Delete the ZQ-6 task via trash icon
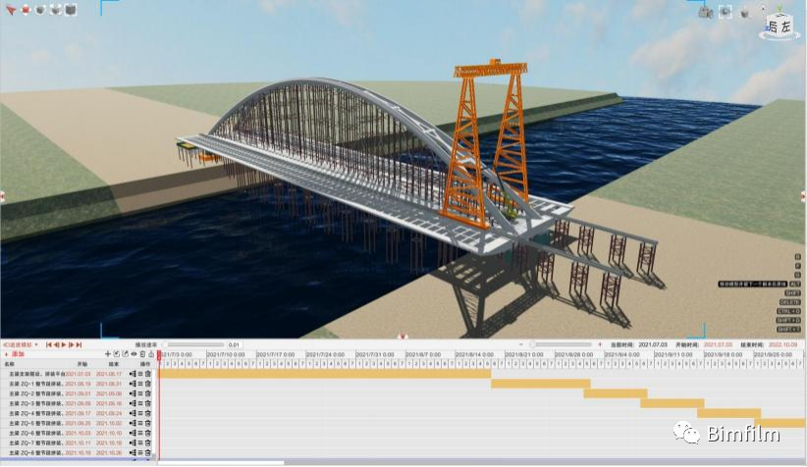The height and width of the screenshot is (467, 807). (x=147, y=433)
